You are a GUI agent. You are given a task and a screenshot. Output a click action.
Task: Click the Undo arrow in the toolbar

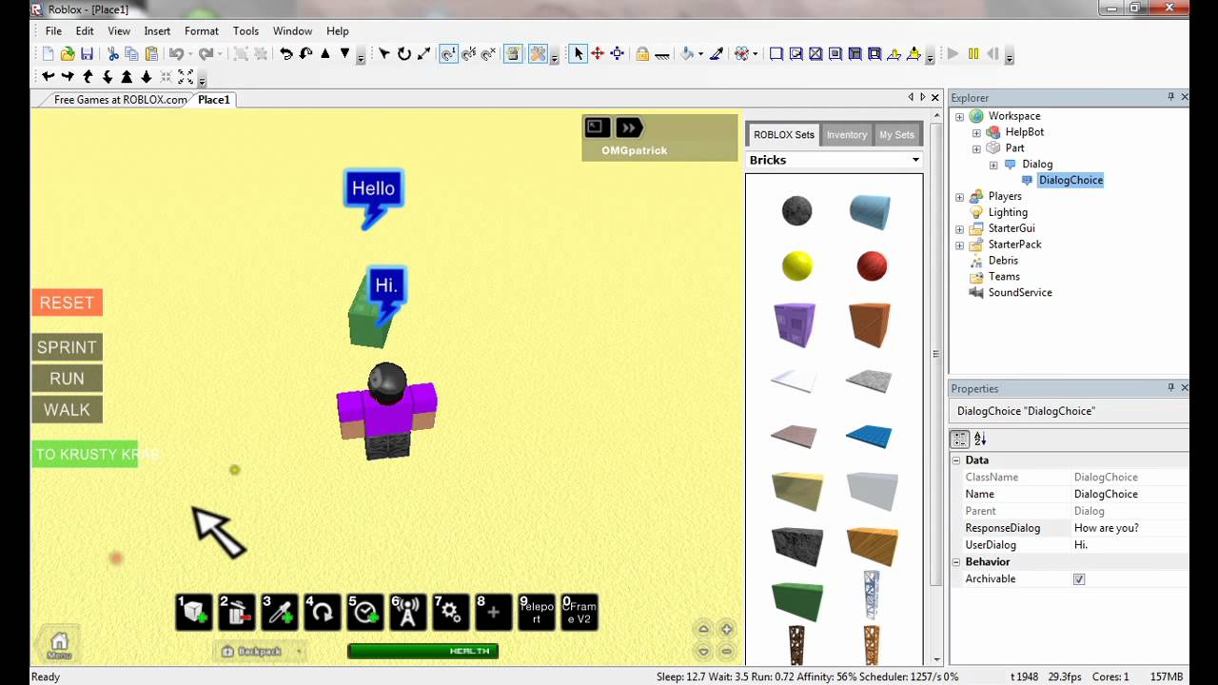(176, 54)
